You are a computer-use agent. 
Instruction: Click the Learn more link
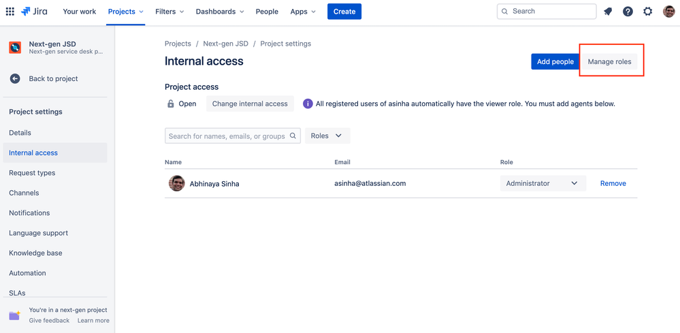[93, 321]
